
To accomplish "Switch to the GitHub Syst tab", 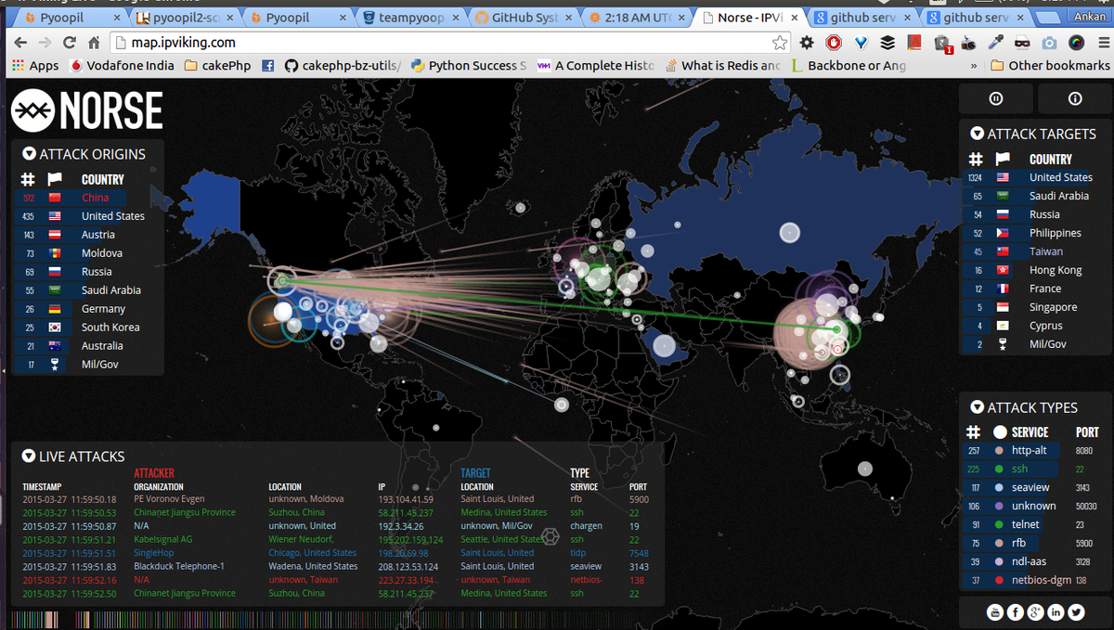I will click(x=525, y=18).
